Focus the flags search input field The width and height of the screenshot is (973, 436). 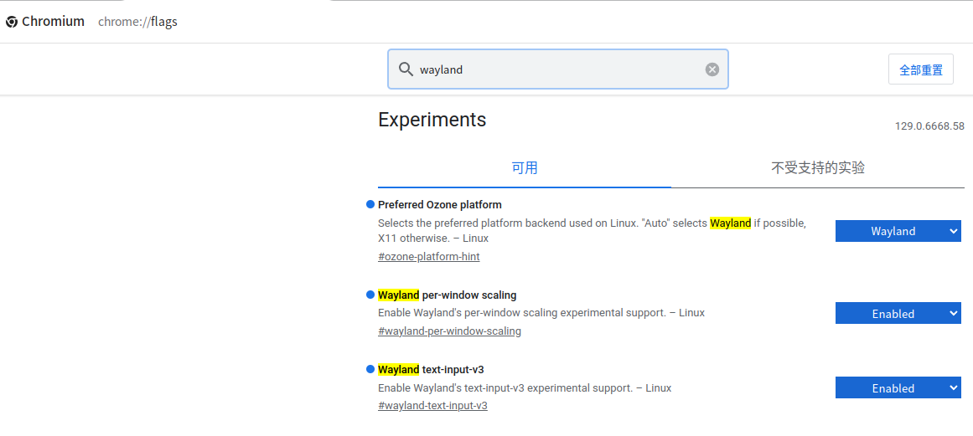[x=558, y=69]
